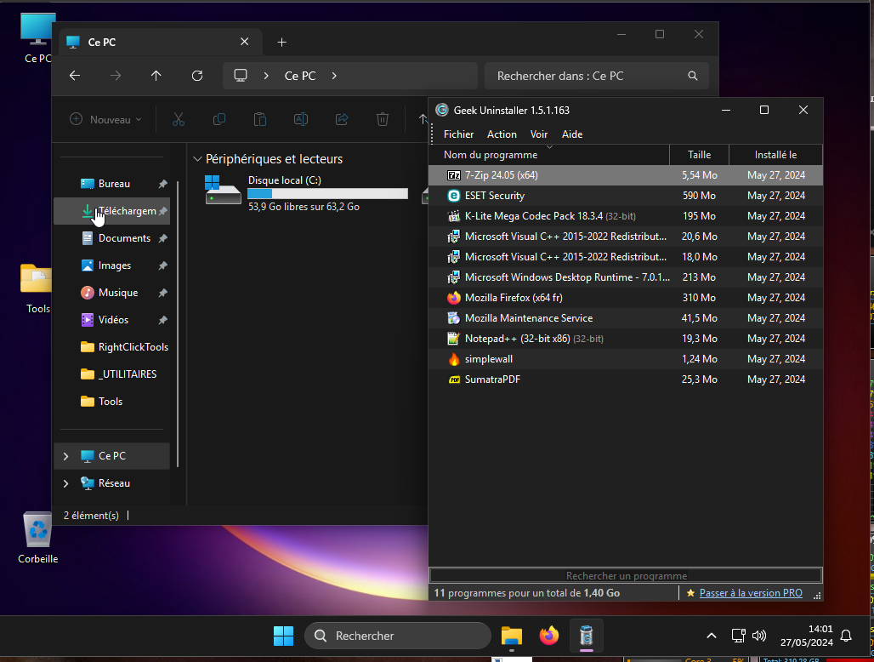Click the search magnifier icon in Explorer
The image size is (874, 662).
(x=692, y=76)
